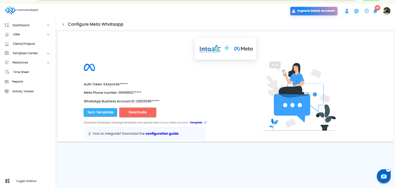Click the IntoAEC logo in banner

[x=210, y=49]
